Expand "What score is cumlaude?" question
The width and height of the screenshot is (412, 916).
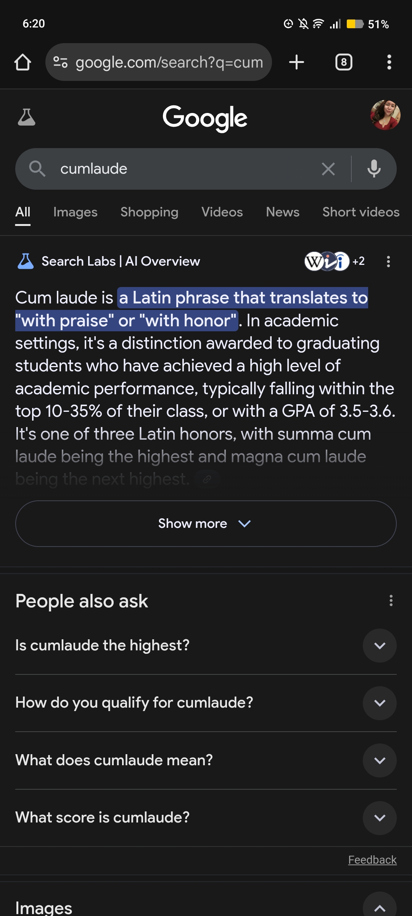click(380, 818)
